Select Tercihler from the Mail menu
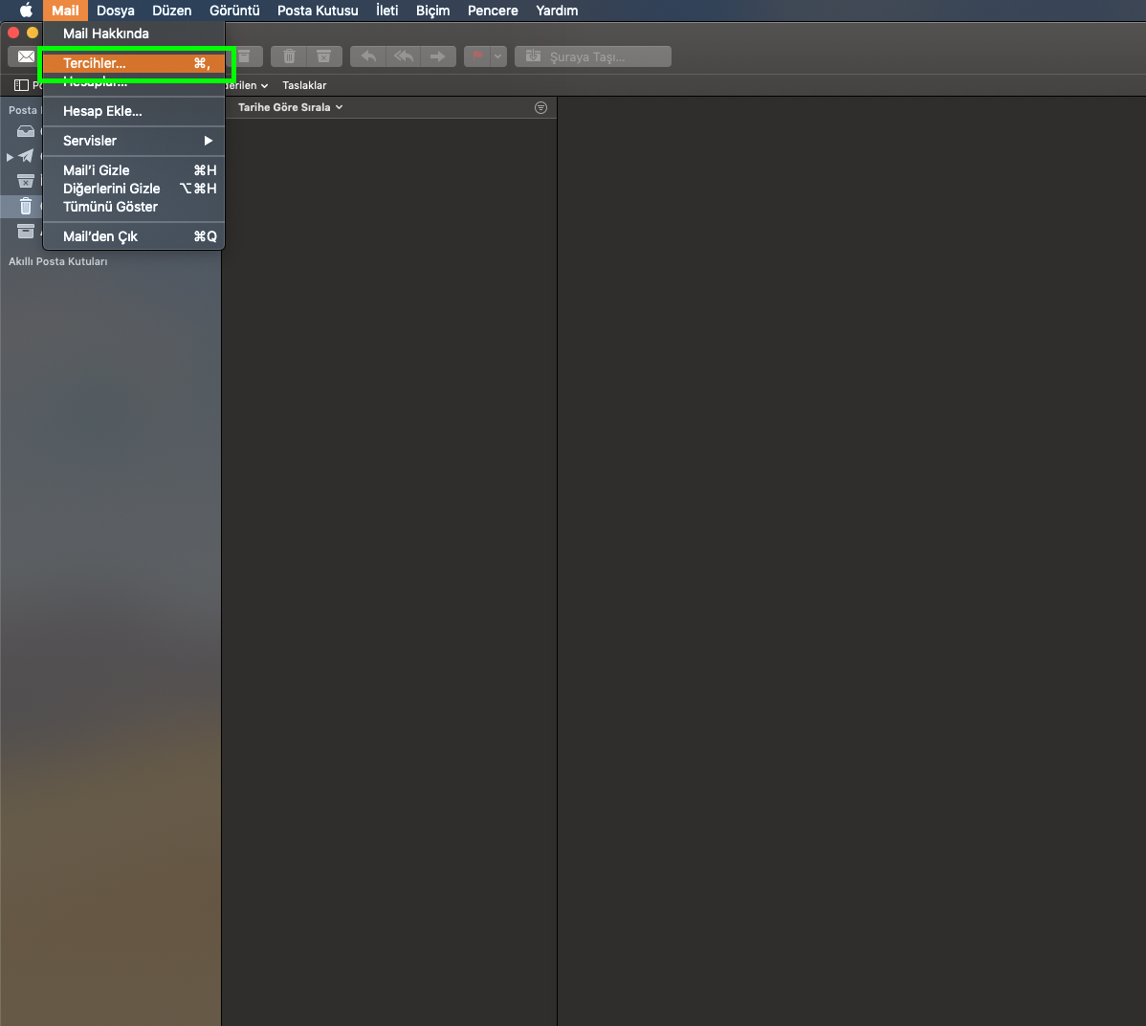Screen dimensions: 1146x1026 point(134,61)
